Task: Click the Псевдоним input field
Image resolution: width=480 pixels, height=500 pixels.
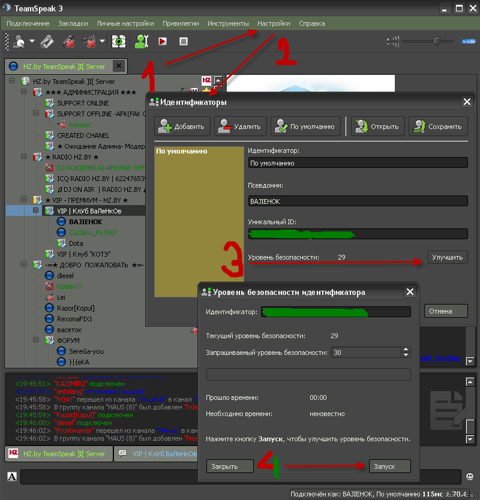Action: tap(358, 201)
